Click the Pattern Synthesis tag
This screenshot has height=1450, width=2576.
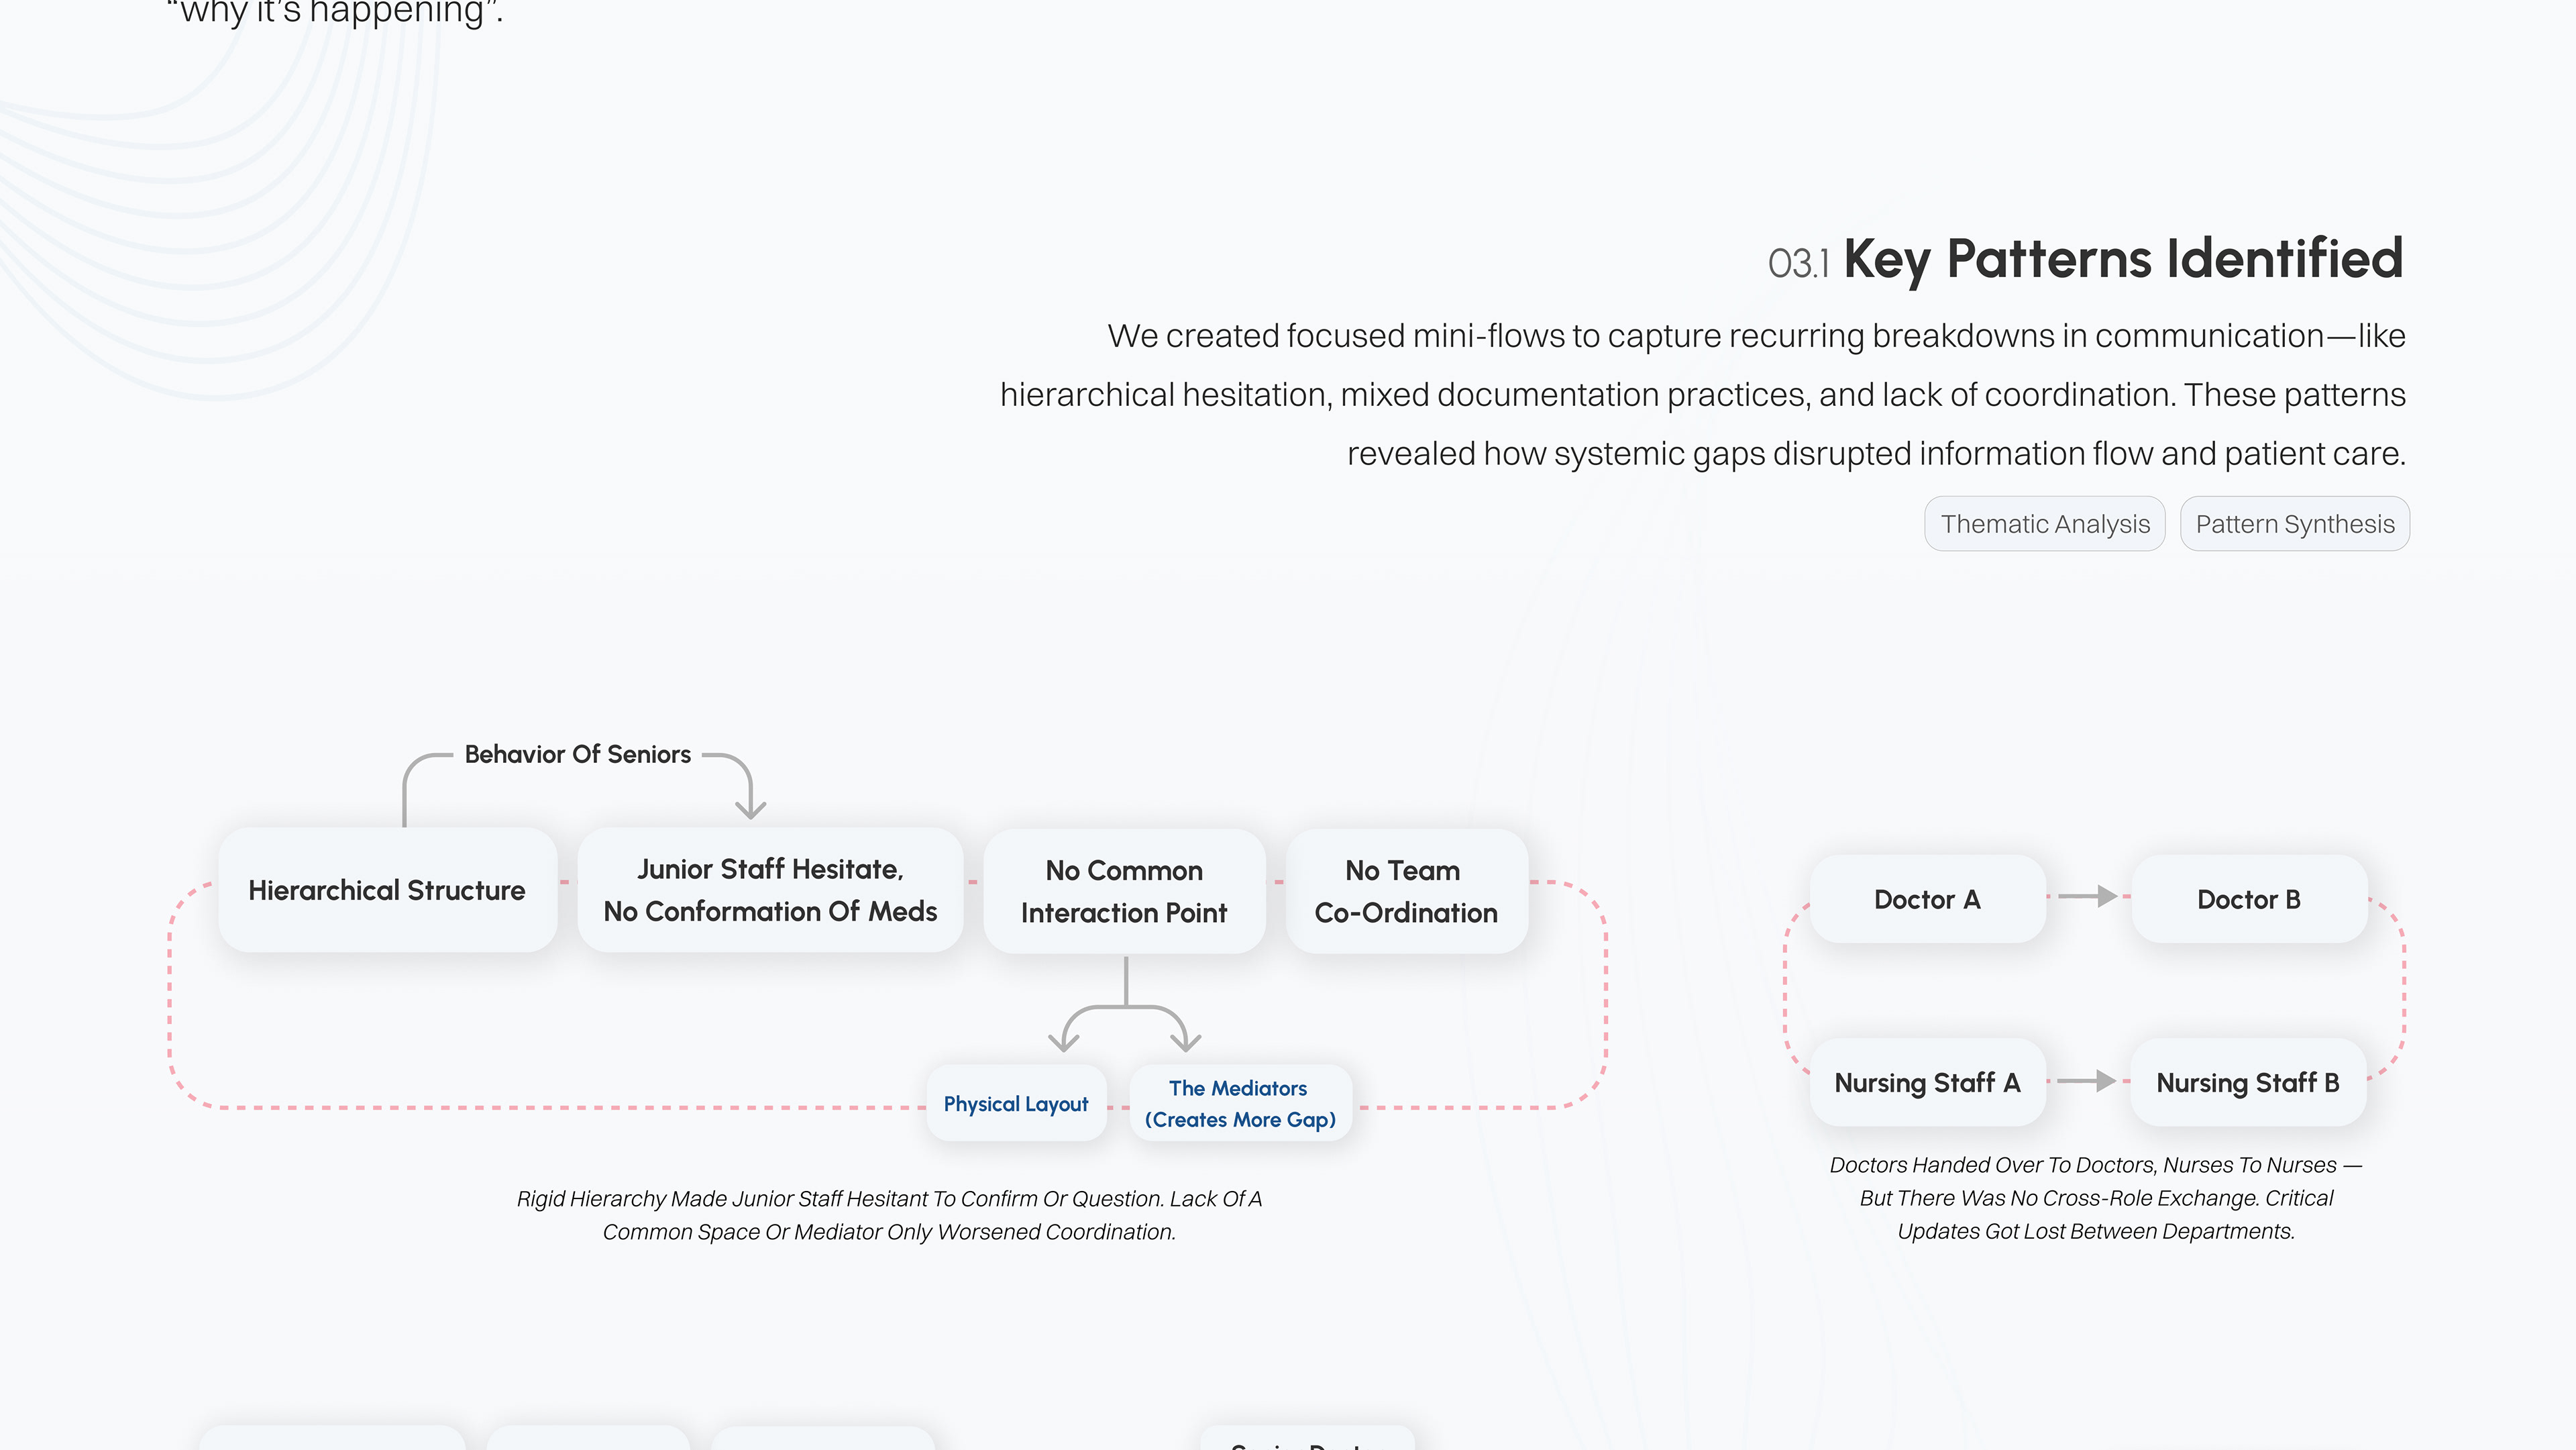pyautogui.click(x=2294, y=524)
